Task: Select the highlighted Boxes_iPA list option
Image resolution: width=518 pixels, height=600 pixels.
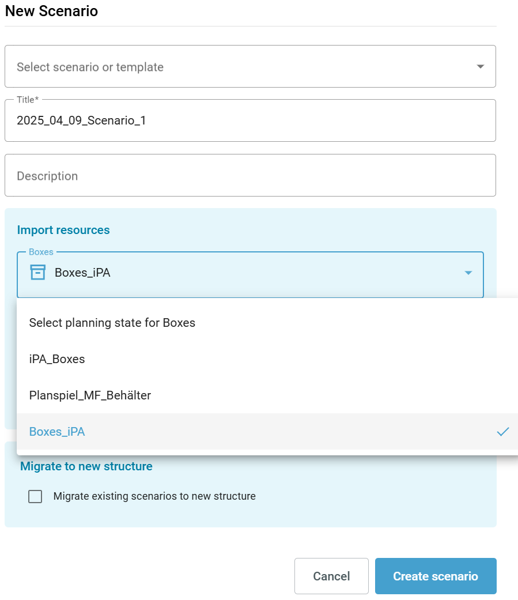Action: click(x=267, y=432)
